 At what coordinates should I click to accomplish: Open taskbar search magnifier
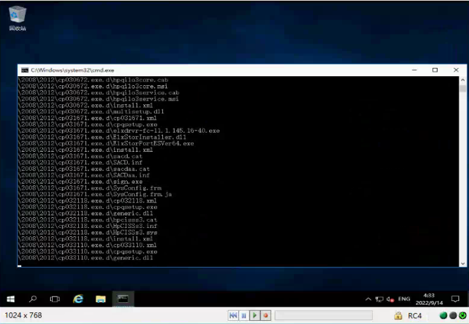[33, 299]
